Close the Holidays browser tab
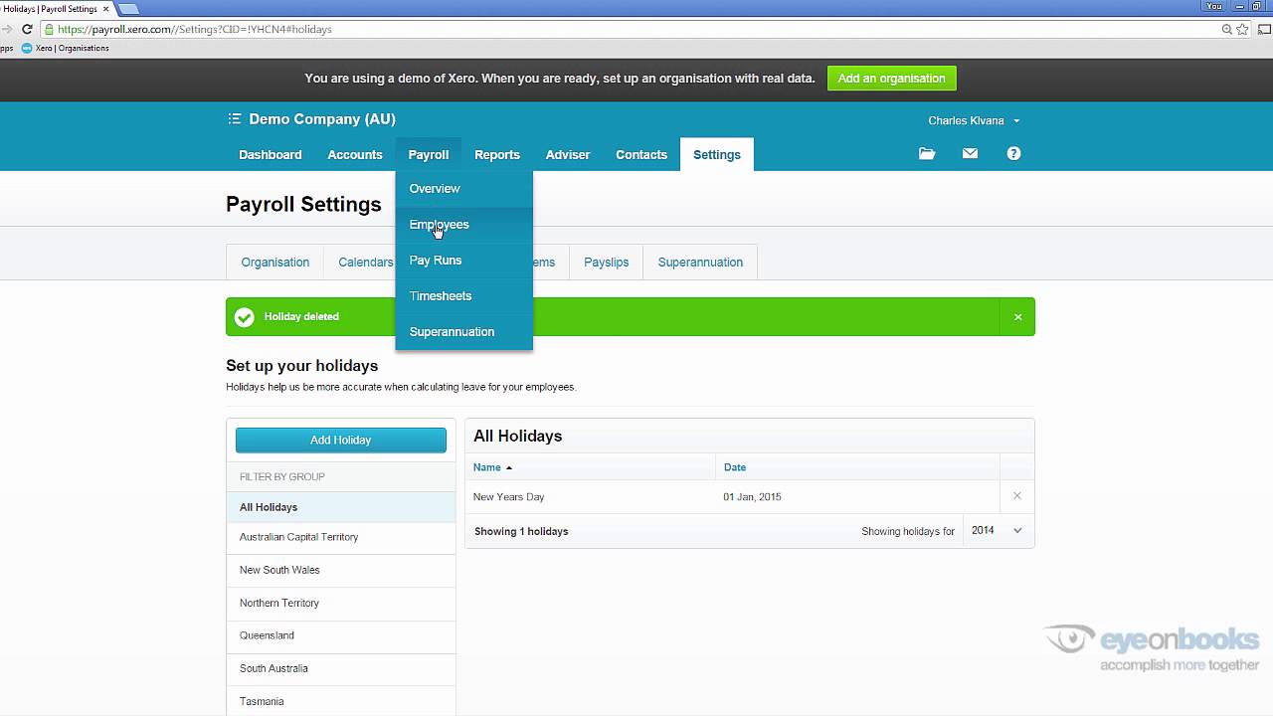1273x716 pixels. coord(106,9)
